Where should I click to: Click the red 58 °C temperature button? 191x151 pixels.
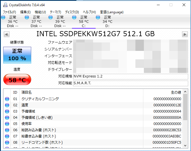pos(17,79)
